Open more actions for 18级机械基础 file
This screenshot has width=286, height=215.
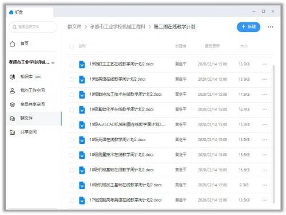coord(265,170)
